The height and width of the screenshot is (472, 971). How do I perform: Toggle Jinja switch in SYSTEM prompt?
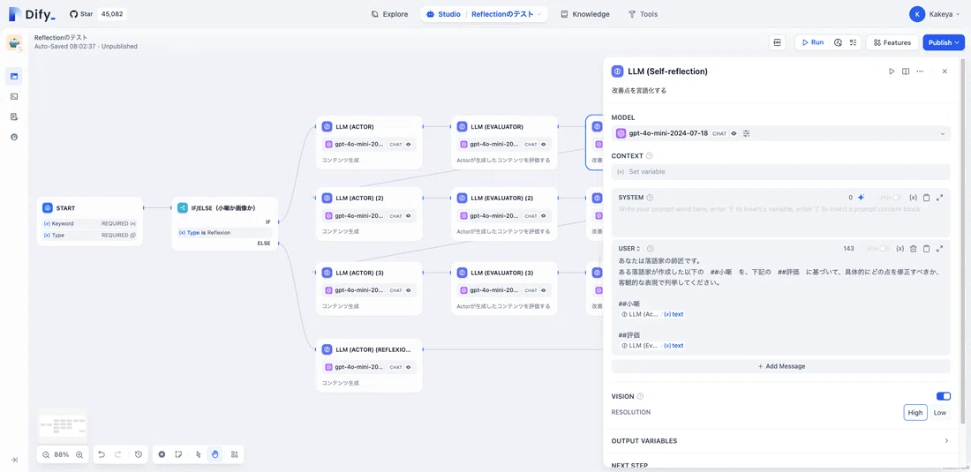pyautogui.click(x=897, y=198)
